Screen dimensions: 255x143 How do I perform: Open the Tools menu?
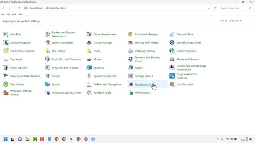[x=21, y=14]
